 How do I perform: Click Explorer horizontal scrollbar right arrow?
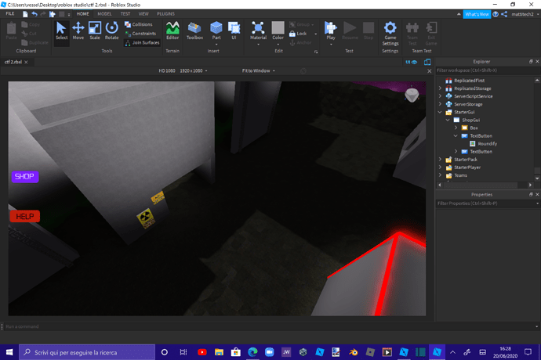[x=530, y=185]
